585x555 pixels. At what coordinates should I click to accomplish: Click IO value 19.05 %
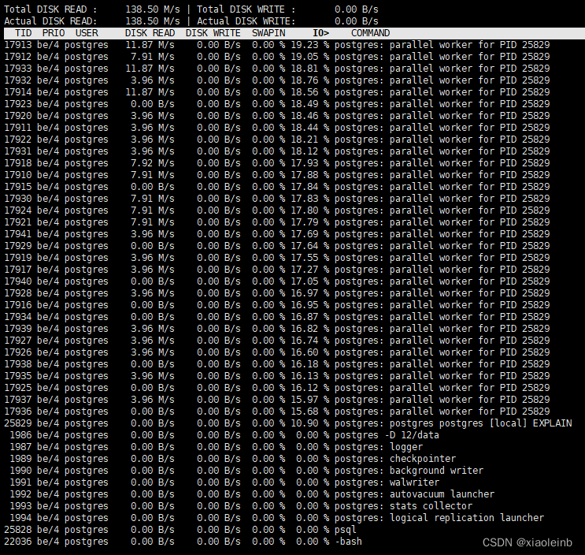tap(310, 57)
